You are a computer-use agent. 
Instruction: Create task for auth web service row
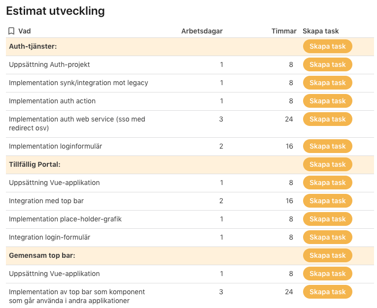[x=327, y=119]
